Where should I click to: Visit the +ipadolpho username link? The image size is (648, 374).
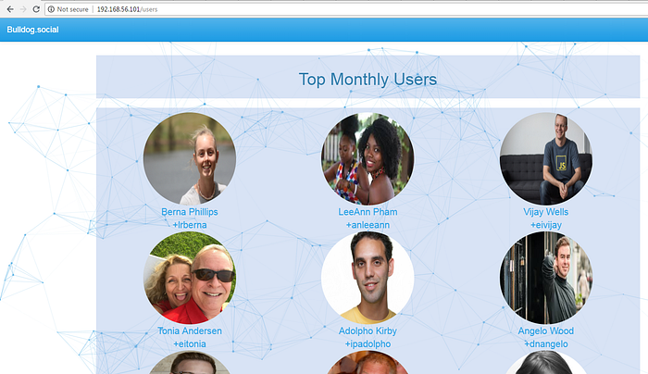(x=368, y=343)
